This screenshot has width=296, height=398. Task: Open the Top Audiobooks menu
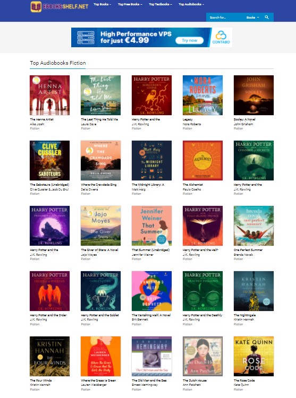pos(191,4)
